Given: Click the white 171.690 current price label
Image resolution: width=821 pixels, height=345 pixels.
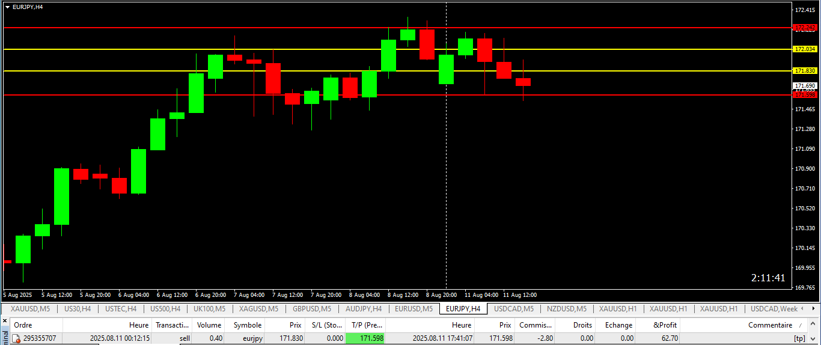Looking at the screenshot, I should (805, 86).
